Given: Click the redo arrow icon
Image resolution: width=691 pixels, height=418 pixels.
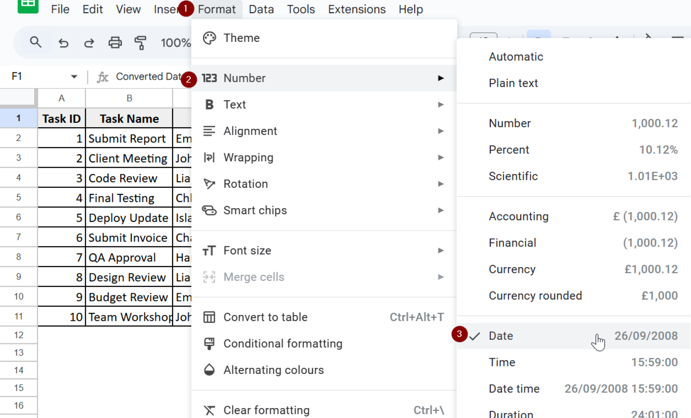Looking at the screenshot, I should click(x=89, y=43).
